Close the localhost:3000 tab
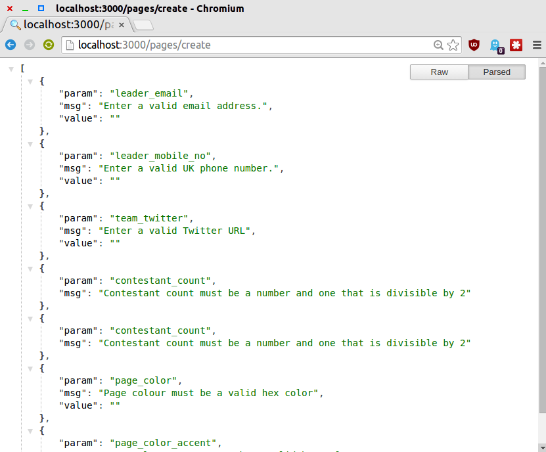This screenshot has width=546, height=452. 122,25
